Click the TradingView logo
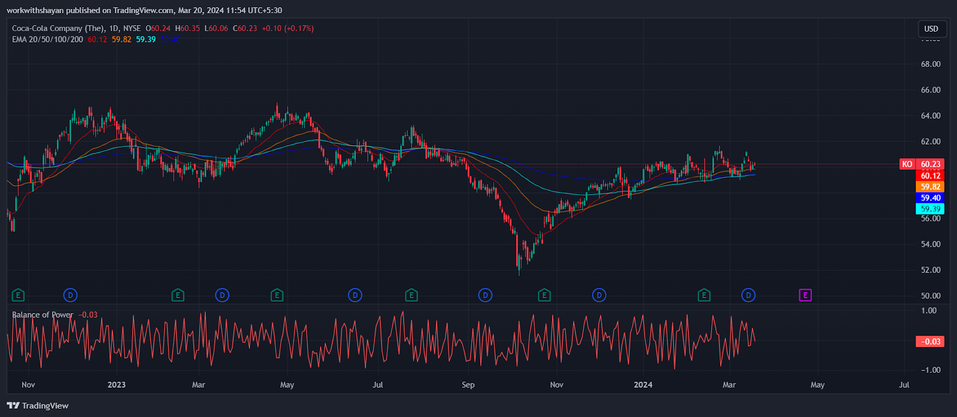Viewport: 957px width, 417px height. [38, 406]
